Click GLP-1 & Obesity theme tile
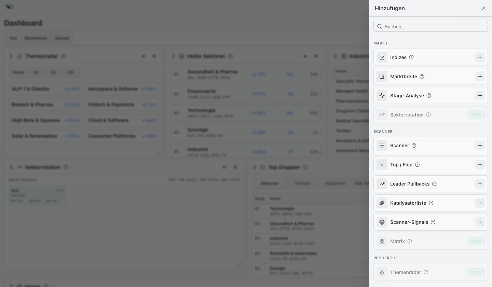 point(45,89)
